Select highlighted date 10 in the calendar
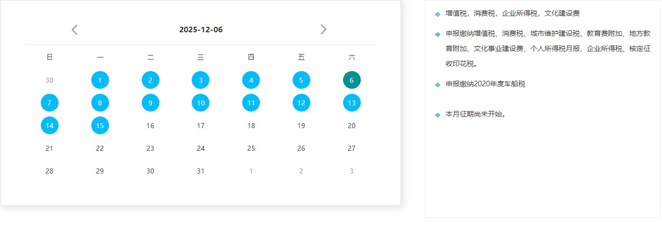662x232 pixels. tap(201, 103)
